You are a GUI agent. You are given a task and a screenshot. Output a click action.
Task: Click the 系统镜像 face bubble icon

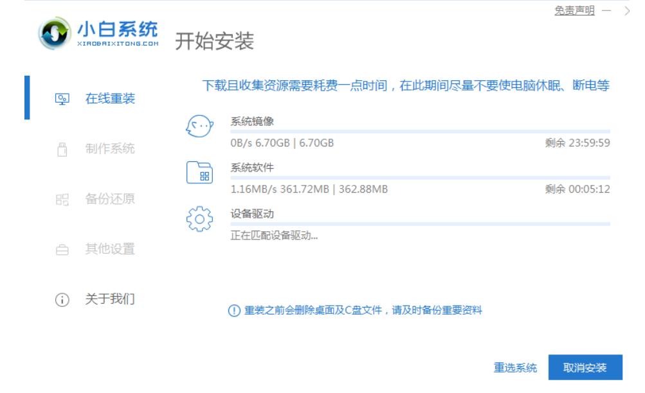point(199,127)
